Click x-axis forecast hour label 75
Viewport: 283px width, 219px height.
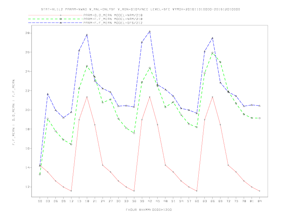click(236, 201)
